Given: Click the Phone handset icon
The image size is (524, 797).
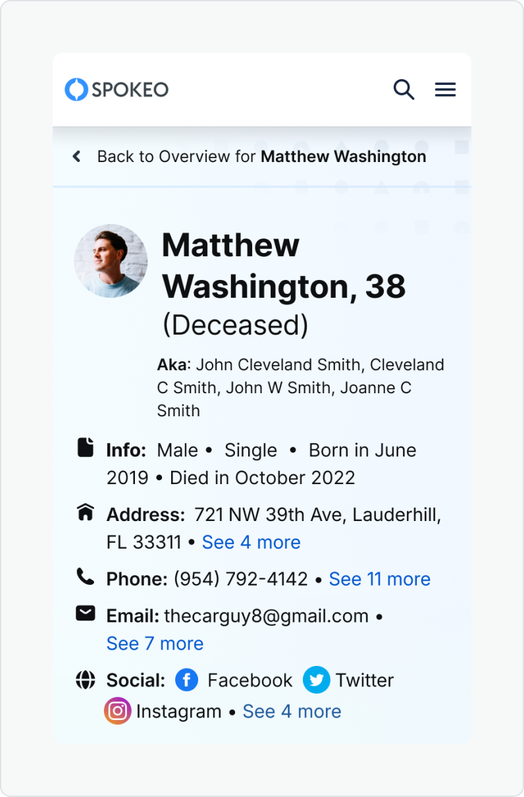Looking at the screenshot, I should coord(86,577).
